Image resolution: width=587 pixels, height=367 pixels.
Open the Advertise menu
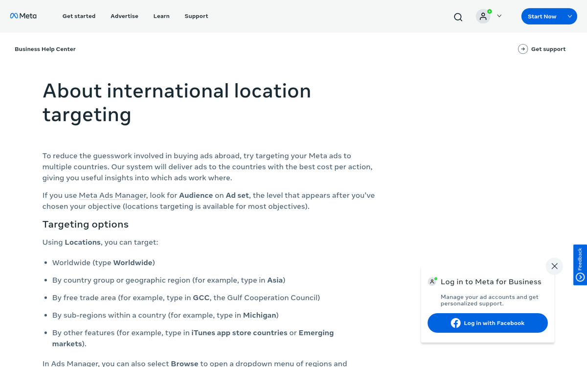tap(124, 16)
